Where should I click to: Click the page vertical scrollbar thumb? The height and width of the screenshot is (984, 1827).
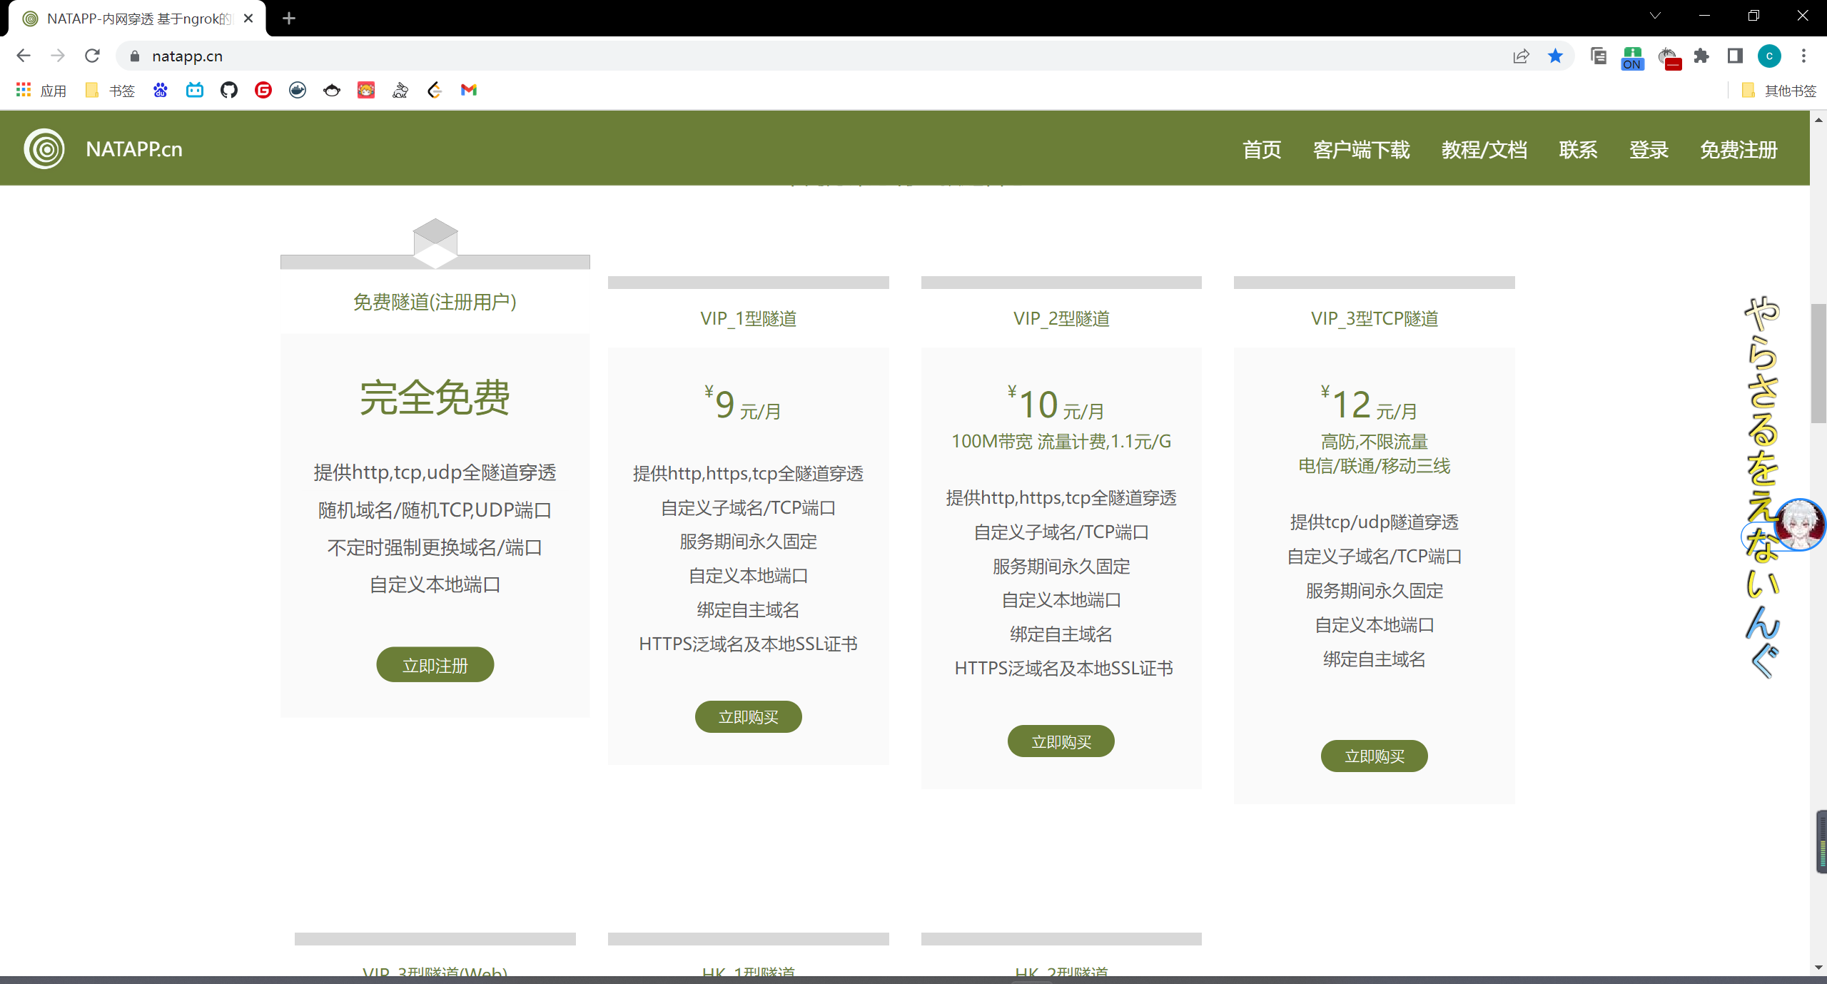coord(1818,362)
